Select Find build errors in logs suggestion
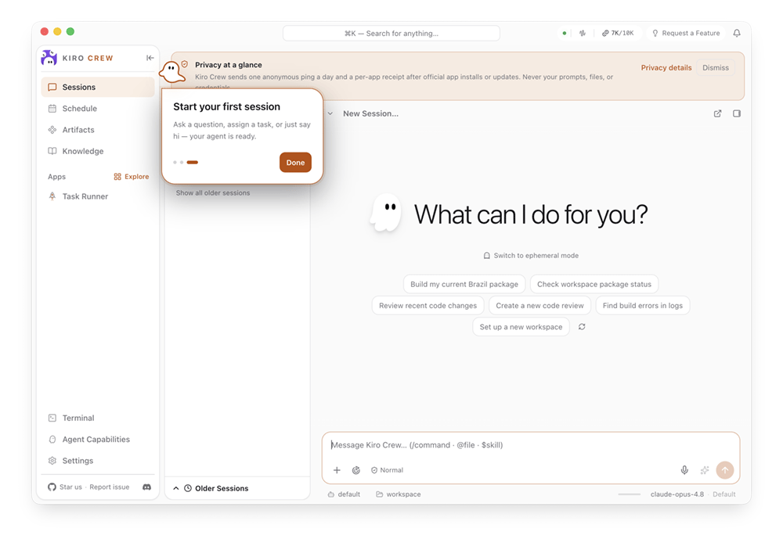 click(x=642, y=306)
